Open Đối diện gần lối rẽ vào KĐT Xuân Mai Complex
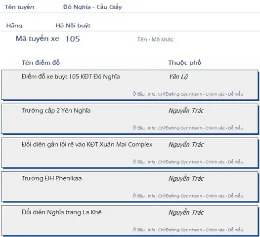The image size is (260, 237). (87, 145)
